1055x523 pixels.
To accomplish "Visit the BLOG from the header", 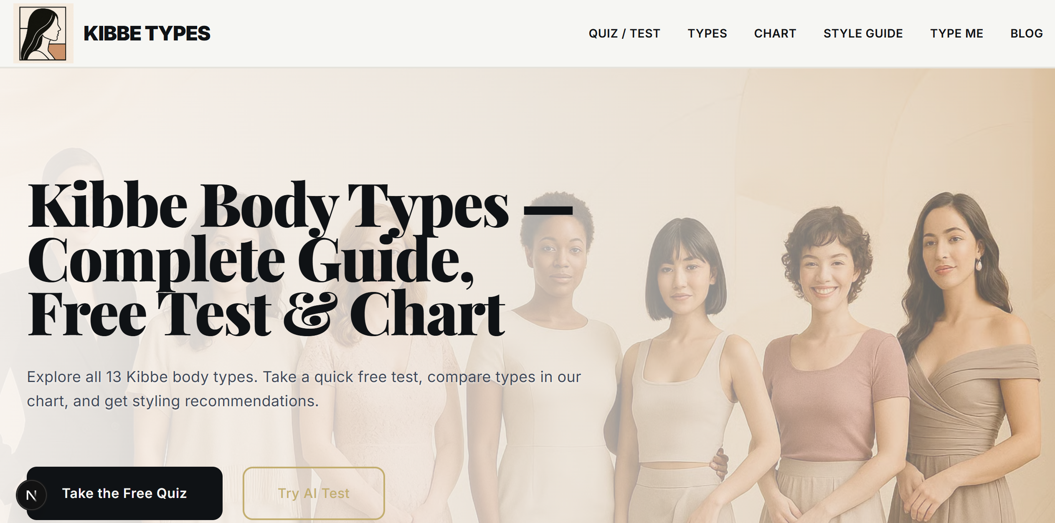I will point(1027,33).
